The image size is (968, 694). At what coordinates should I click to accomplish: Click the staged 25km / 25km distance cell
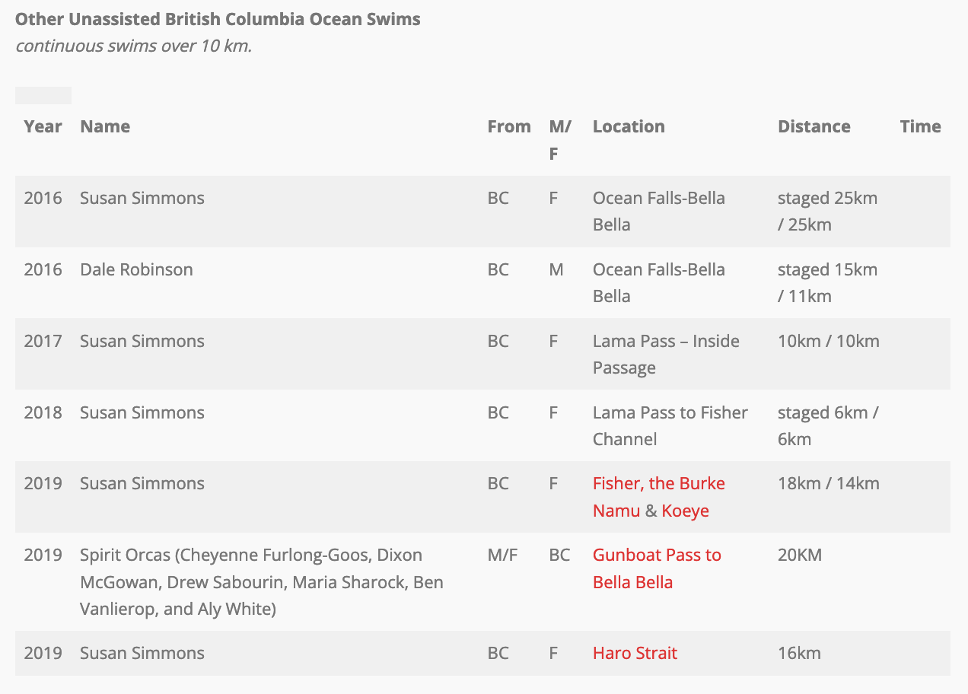[x=827, y=212]
